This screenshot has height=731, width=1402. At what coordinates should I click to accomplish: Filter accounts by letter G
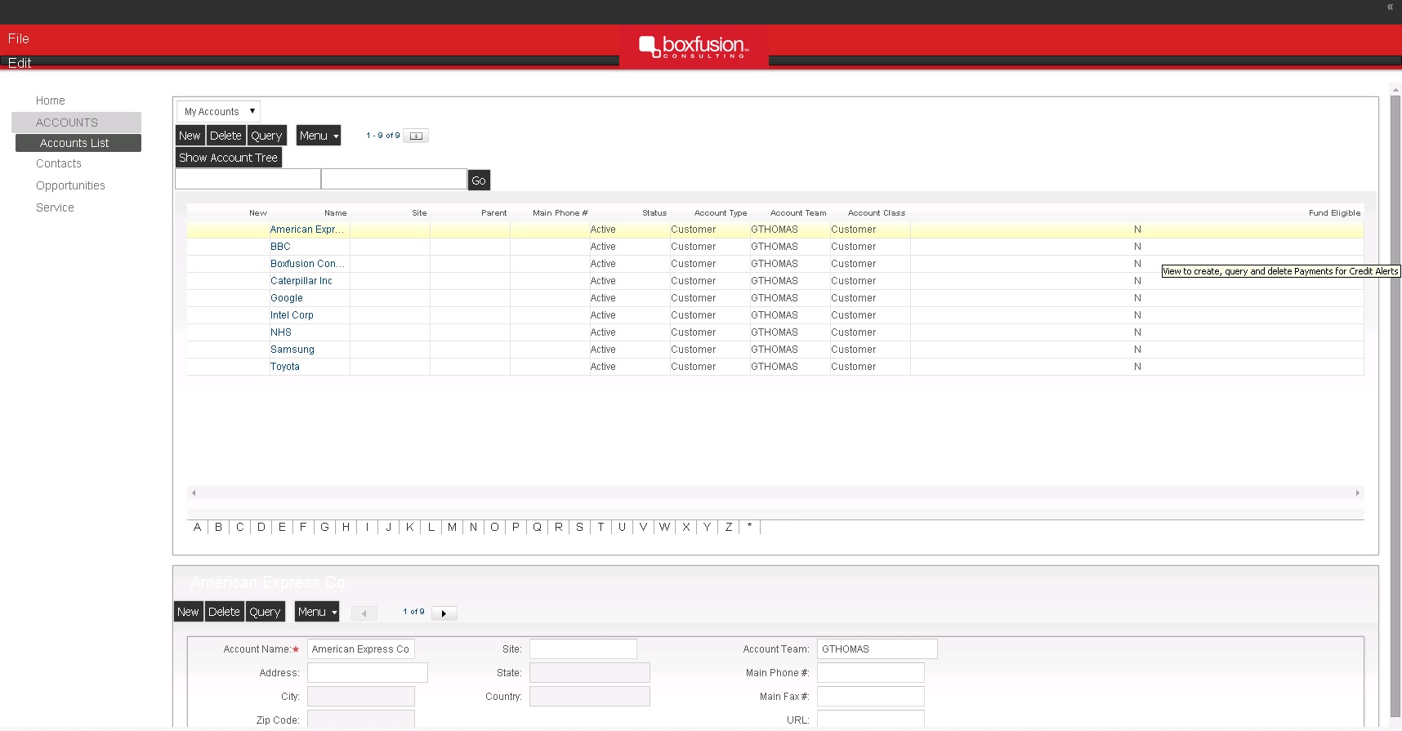[324, 527]
